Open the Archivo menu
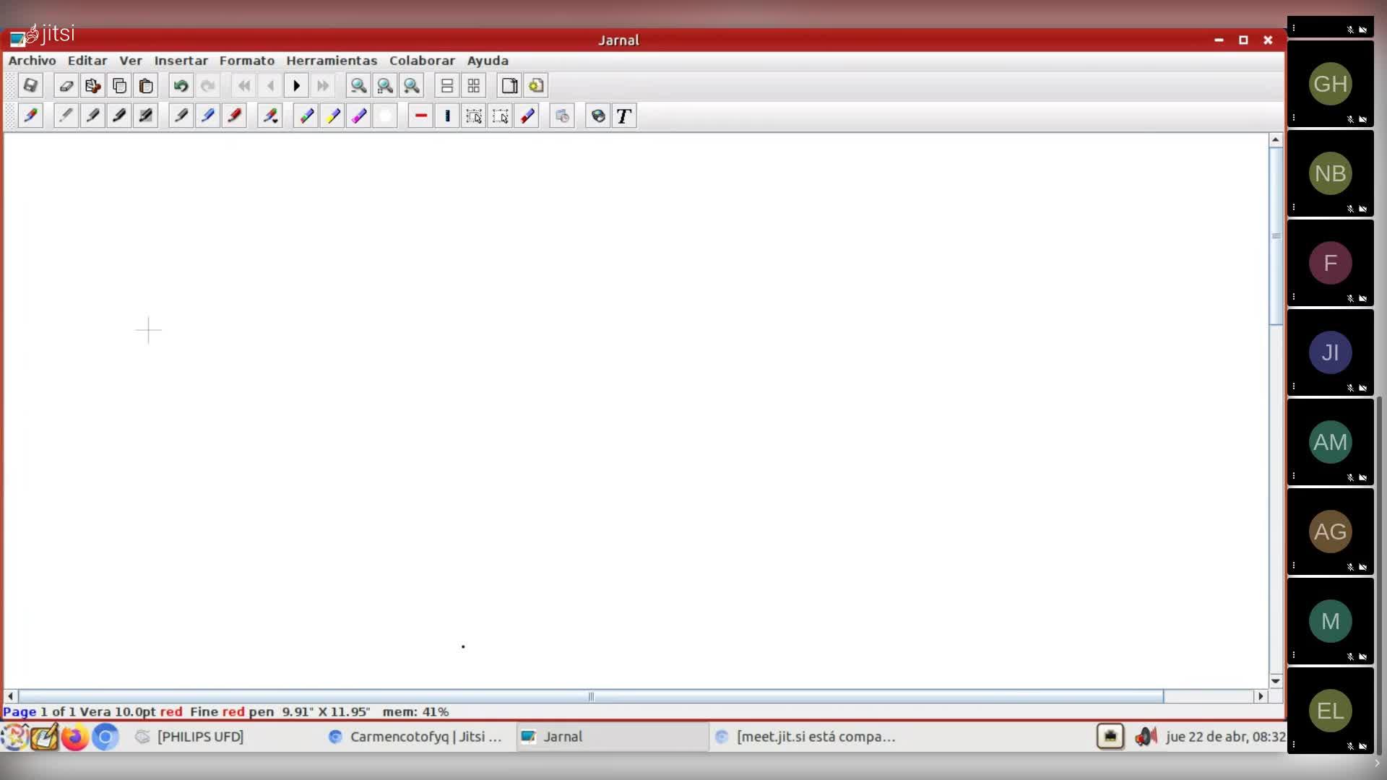Screen dimensions: 1387x780 (x=32, y=61)
